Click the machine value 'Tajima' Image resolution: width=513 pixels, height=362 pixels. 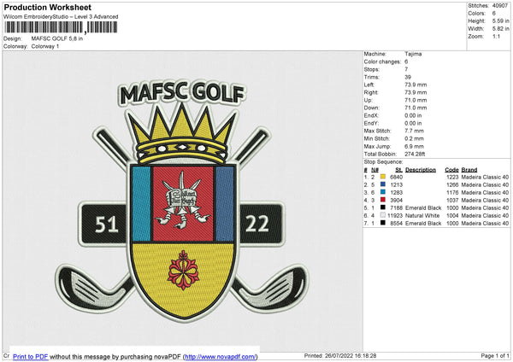pos(413,54)
